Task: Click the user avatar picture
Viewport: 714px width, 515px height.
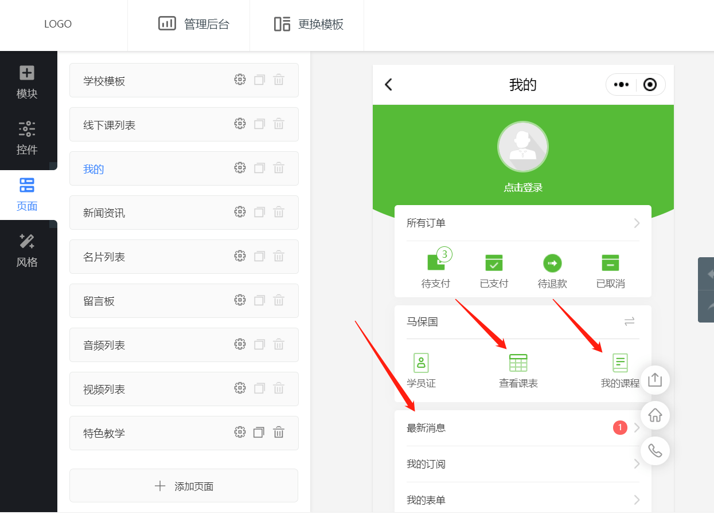Action: [523, 147]
